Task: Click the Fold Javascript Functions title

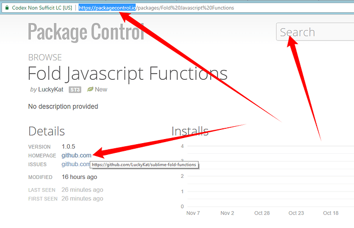Action: tap(127, 73)
